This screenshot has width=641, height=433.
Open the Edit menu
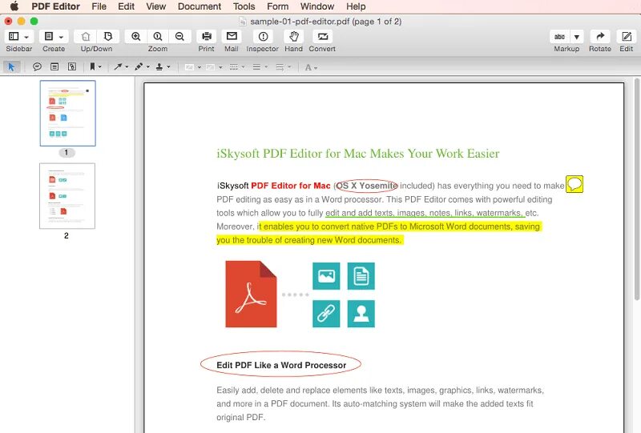pos(126,6)
